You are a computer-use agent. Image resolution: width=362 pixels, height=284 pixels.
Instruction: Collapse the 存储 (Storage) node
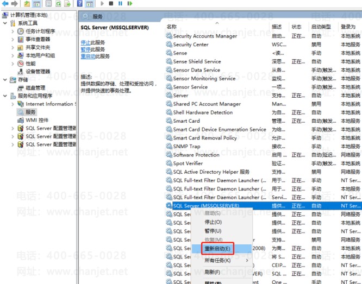click(x=5, y=80)
